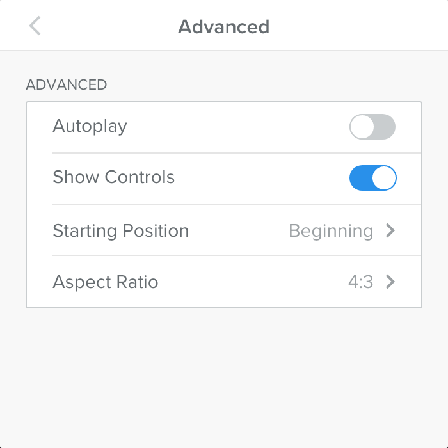Open the 4:3 value selector
The image size is (448, 448).
click(361, 282)
